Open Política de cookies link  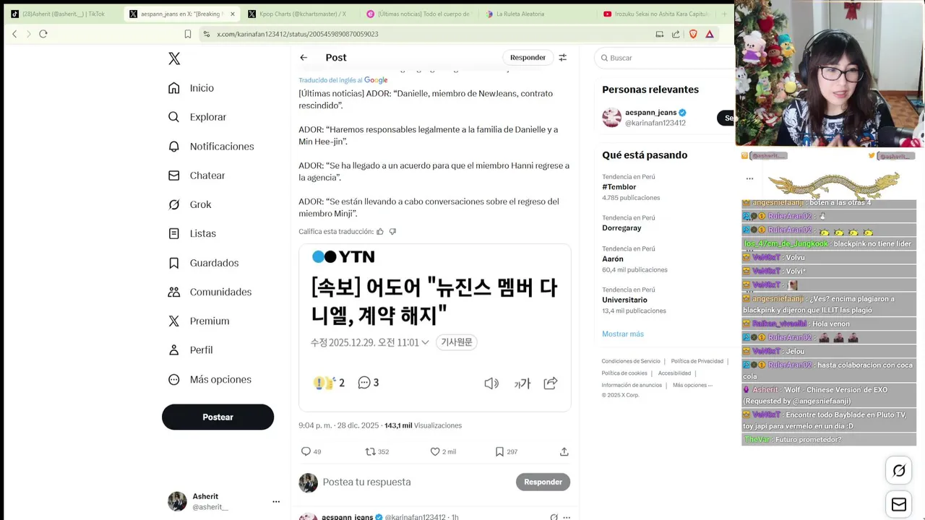(624, 373)
